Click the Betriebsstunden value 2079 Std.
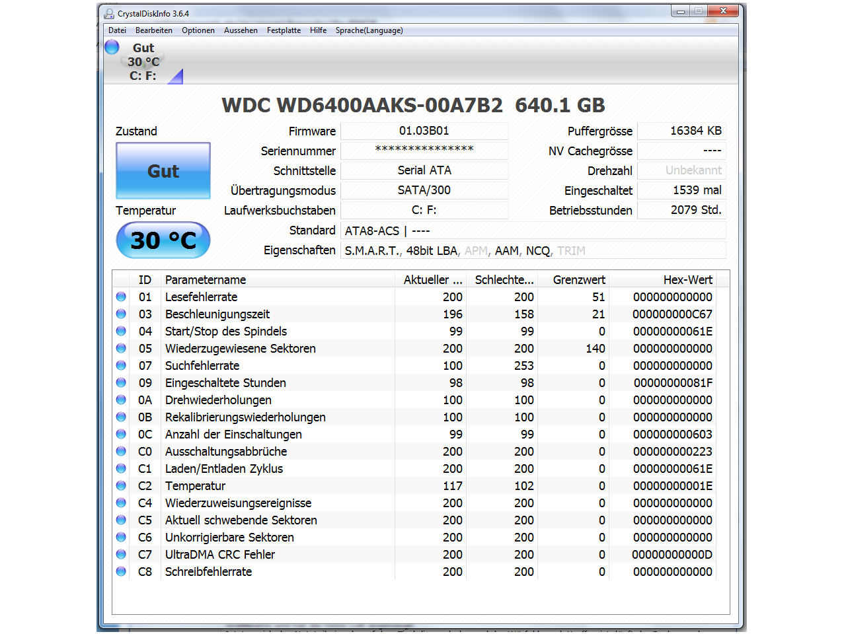 point(681,210)
